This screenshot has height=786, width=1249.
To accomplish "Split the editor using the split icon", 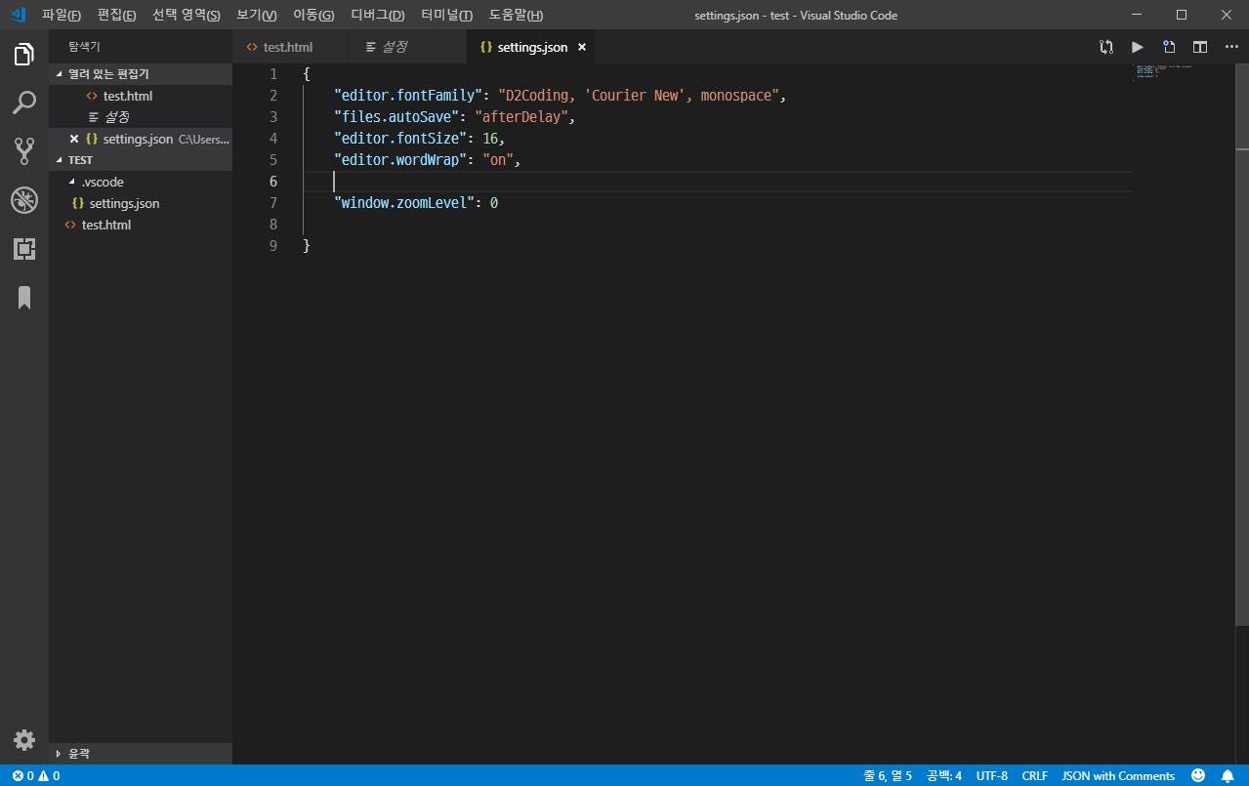I will (x=1199, y=46).
